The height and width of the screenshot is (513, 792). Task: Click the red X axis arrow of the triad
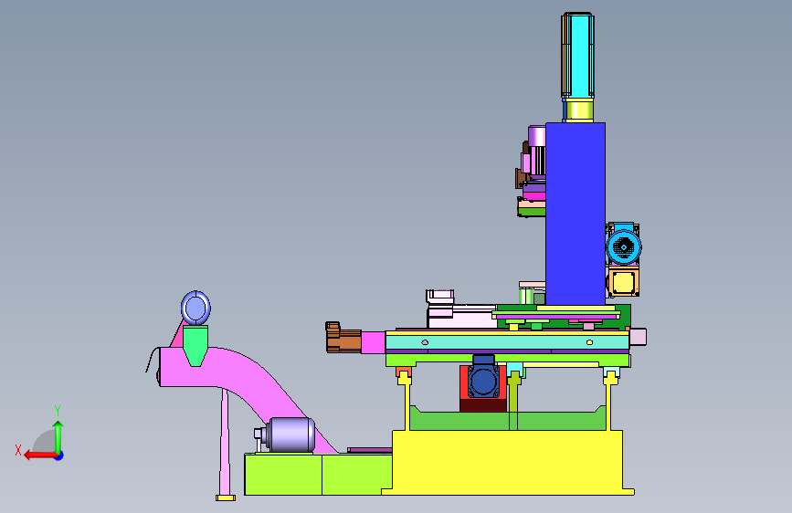click(39, 455)
